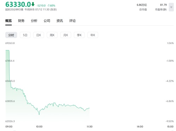Open the 概览 tab
Screen dimensions: 176x131
tap(8, 21)
